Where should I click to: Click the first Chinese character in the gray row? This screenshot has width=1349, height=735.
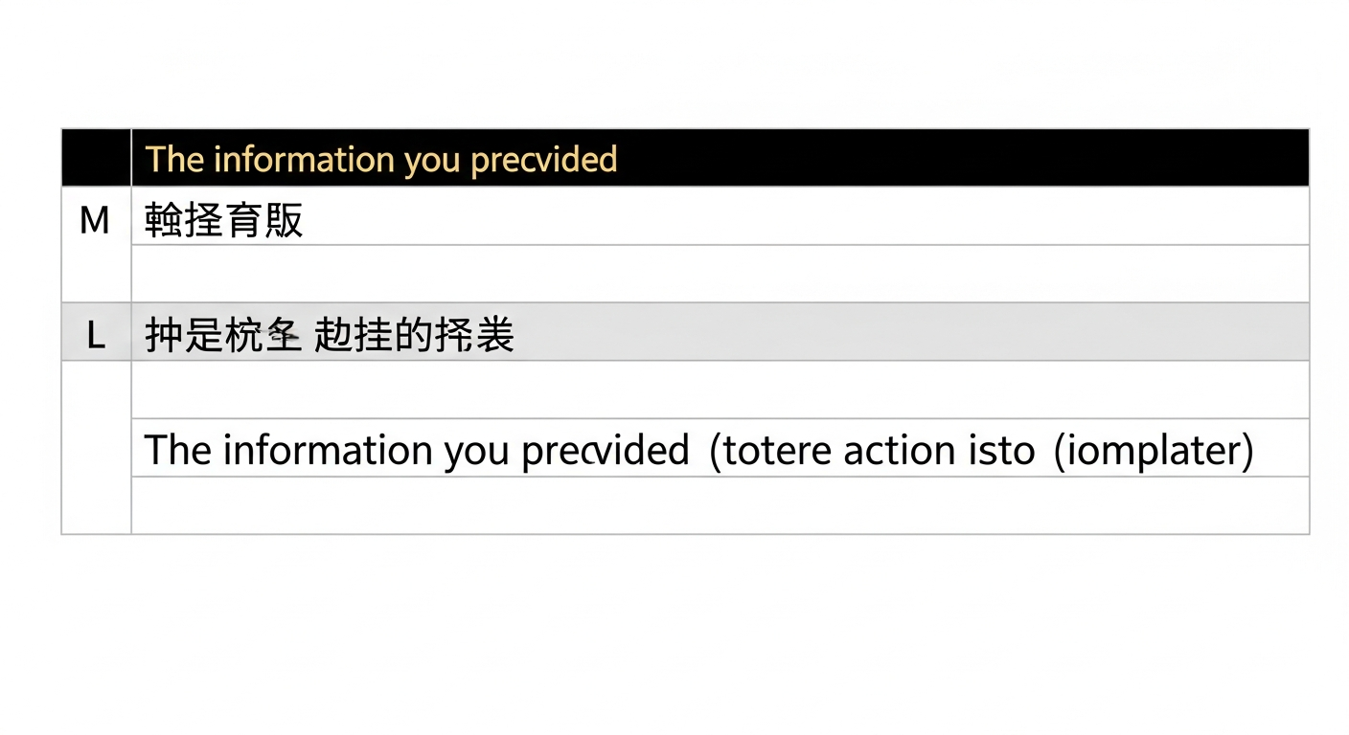[164, 336]
